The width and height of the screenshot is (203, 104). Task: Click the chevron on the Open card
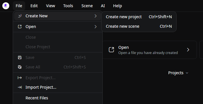[x=188, y=50]
